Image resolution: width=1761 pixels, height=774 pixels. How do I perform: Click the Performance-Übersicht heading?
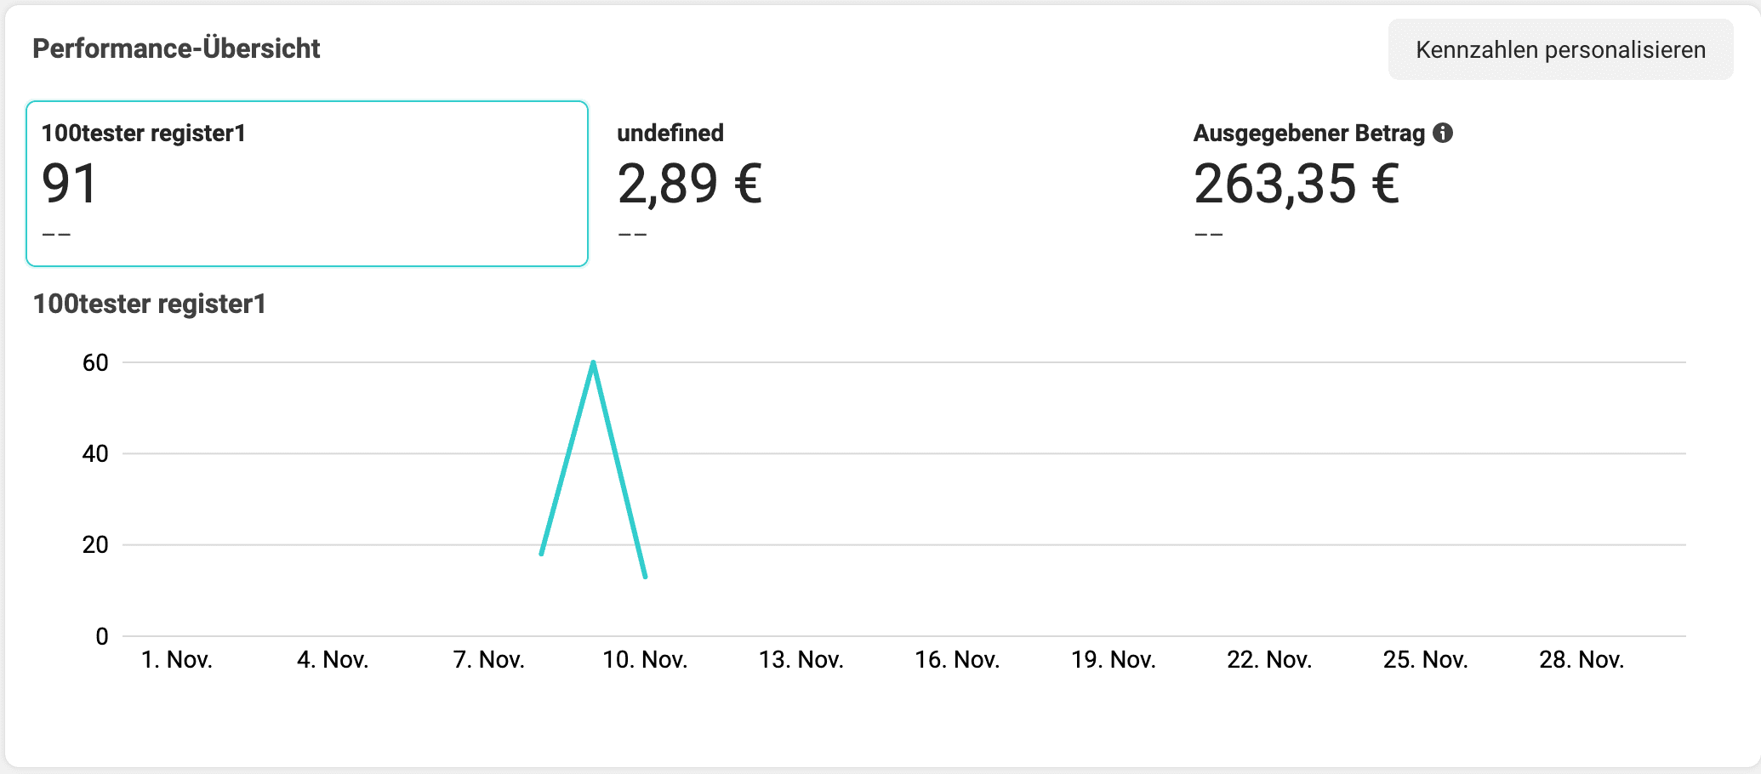pyautogui.click(x=176, y=48)
